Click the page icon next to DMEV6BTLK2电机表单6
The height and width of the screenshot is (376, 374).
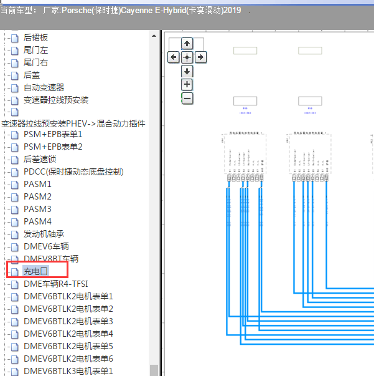tap(15, 359)
